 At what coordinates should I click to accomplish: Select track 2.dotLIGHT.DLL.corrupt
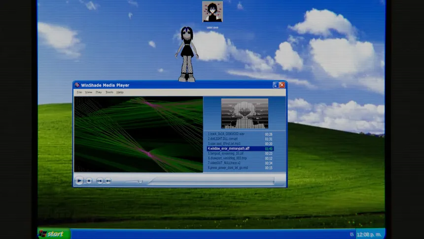pyautogui.click(x=240, y=139)
